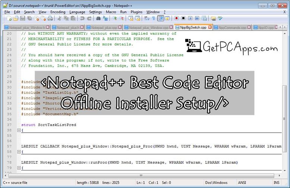This screenshot has width=290, height=188.
Task: Zoom in using the toolbar zoom icon
Action: point(115,18)
